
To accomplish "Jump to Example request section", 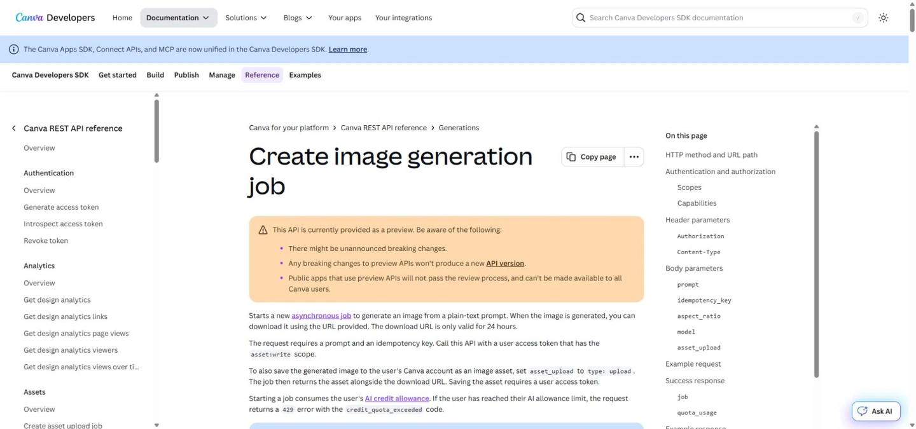I will pyautogui.click(x=693, y=364).
